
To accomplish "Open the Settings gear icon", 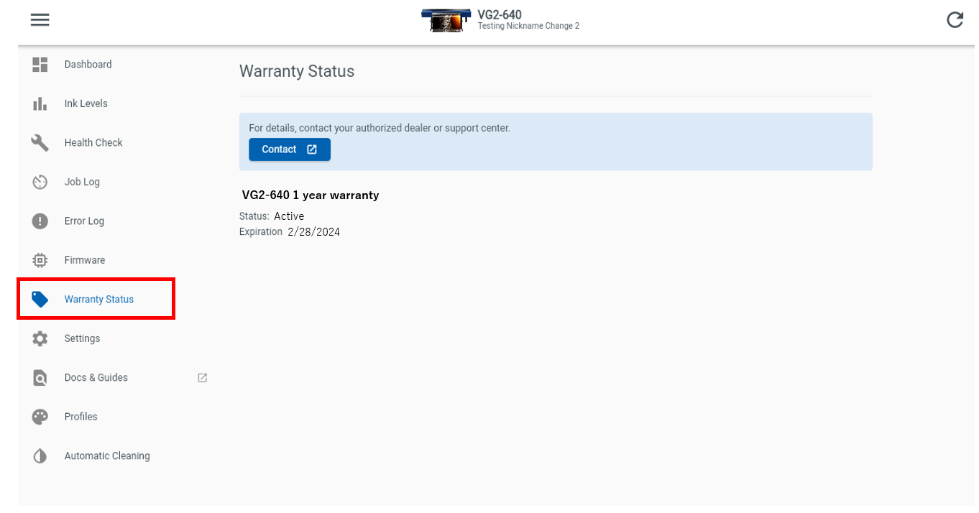I will pos(40,338).
